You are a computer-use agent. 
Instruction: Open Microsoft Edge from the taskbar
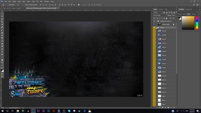pyautogui.click(x=84, y=111)
